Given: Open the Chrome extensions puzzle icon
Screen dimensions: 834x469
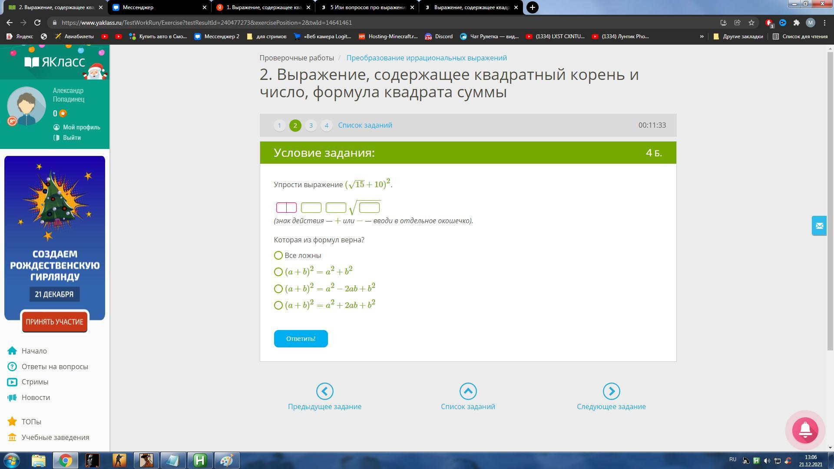Looking at the screenshot, I should pos(796,23).
